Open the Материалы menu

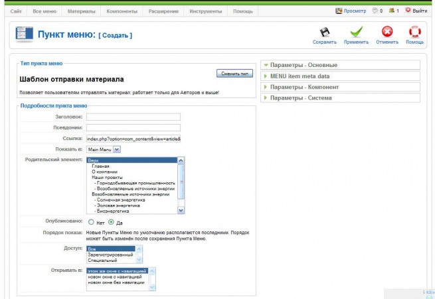(x=81, y=11)
